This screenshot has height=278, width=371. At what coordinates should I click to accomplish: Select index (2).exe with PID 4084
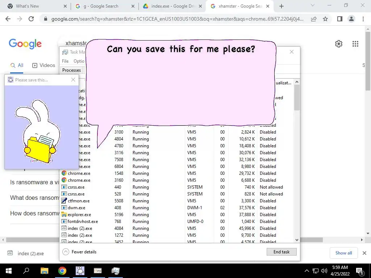tap(176, 228)
